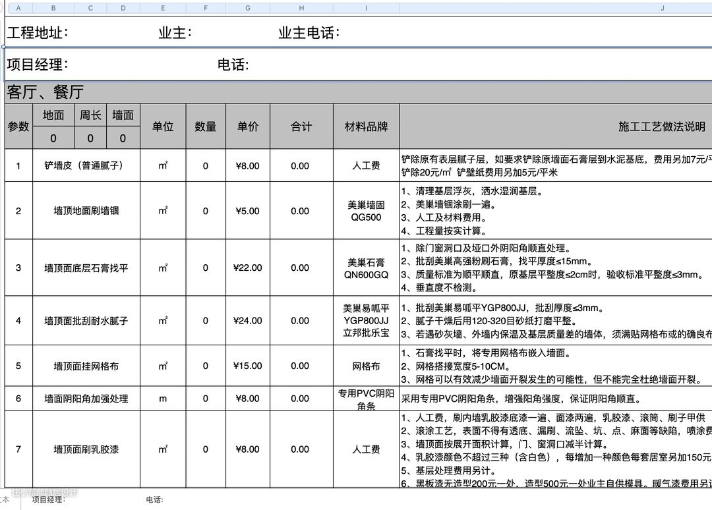Click the quantity cell for 墙顶面挂网格布
This screenshot has height=510, width=712.
[206, 366]
